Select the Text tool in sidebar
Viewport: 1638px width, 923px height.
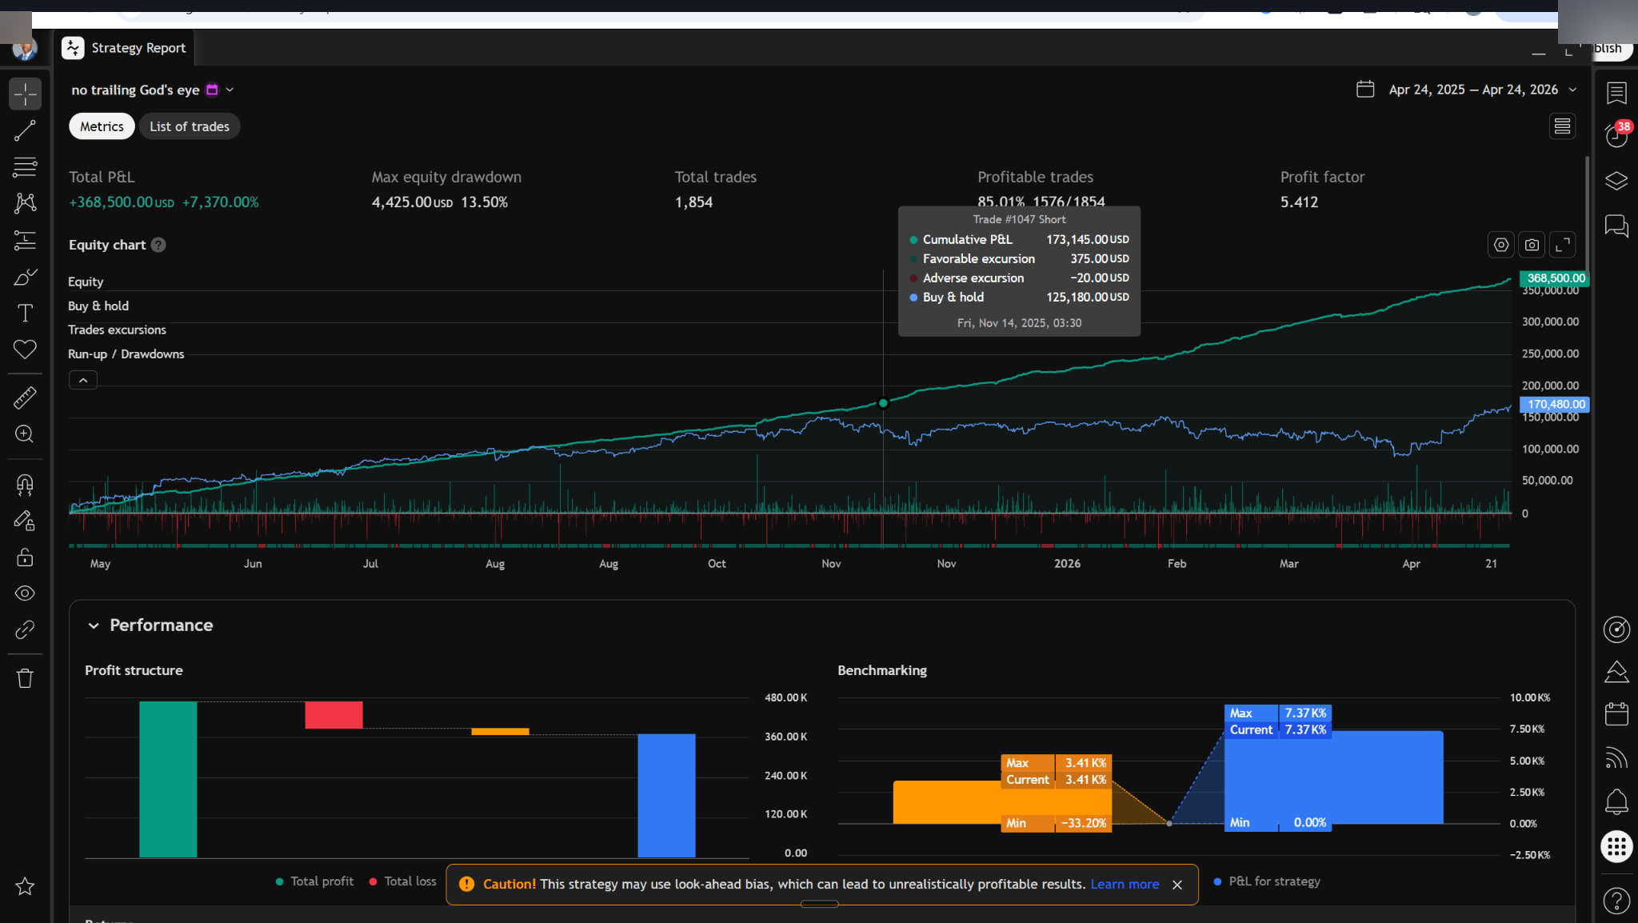click(25, 313)
